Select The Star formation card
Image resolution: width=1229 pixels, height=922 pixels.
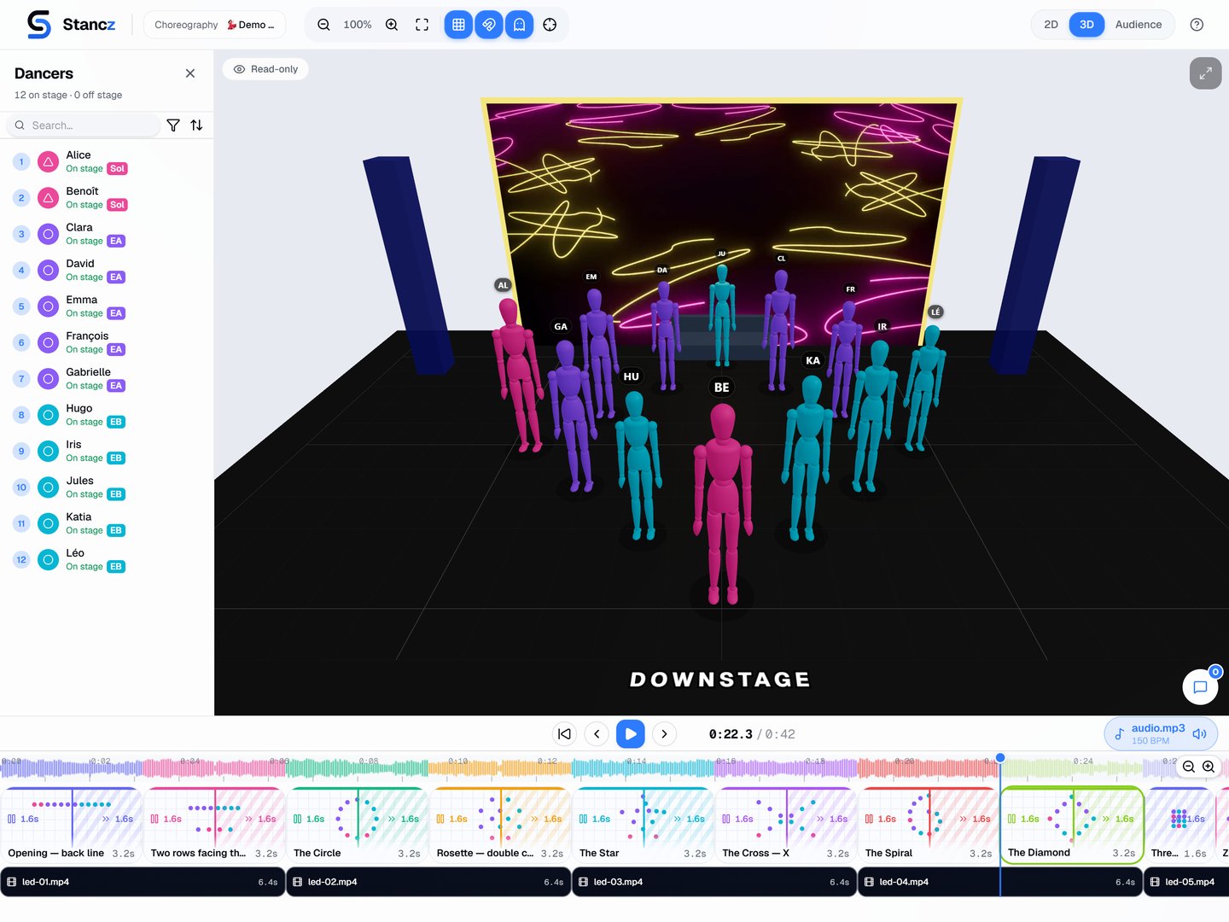[x=643, y=825]
